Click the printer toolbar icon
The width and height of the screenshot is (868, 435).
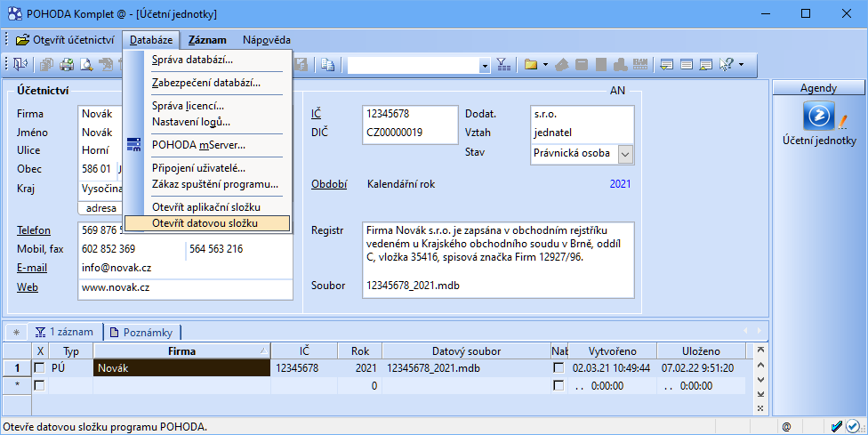coord(67,65)
